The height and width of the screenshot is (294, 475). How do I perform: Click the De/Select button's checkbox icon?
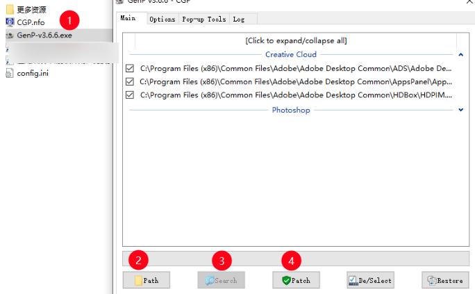click(353, 280)
